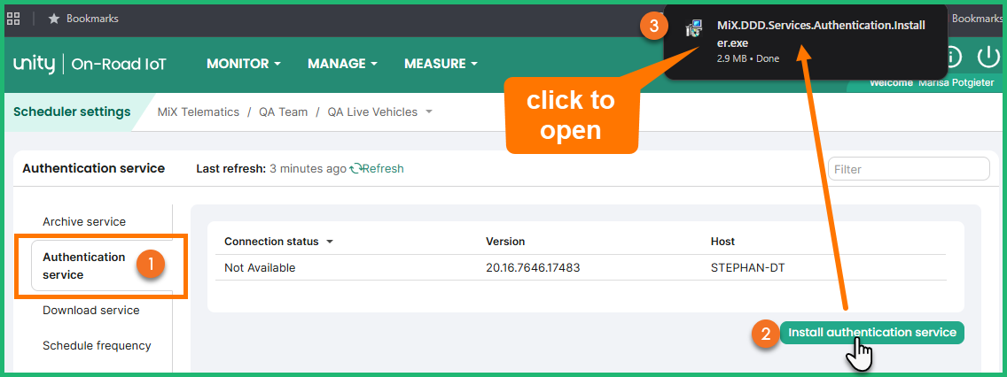Screen dimensions: 1007x377
Task: Click the installer exe file icon
Action: (x=694, y=27)
